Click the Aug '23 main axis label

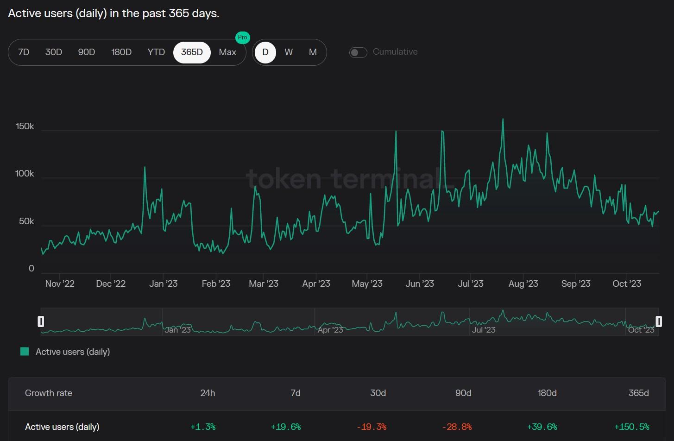coord(523,284)
